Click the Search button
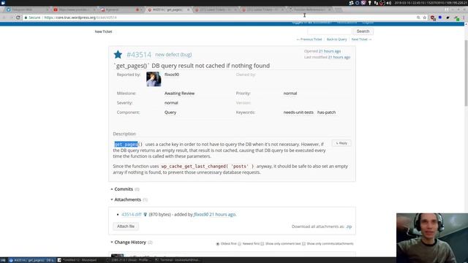468x263 pixels. point(363,31)
